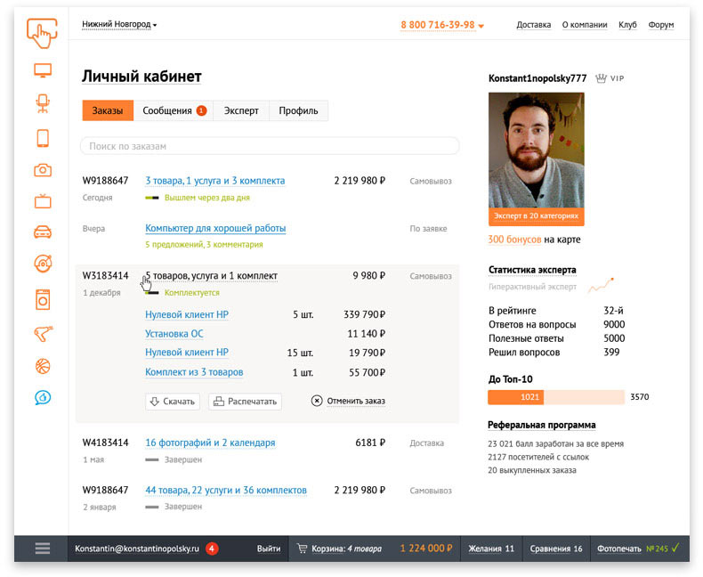
Task: Open the car category icon
Action: [42, 232]
